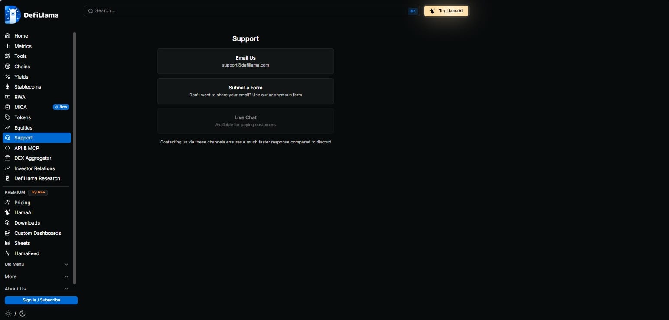The image size is (669, 320).
Task: Click the DefiLlama llama logo icon
Action: 13,15
